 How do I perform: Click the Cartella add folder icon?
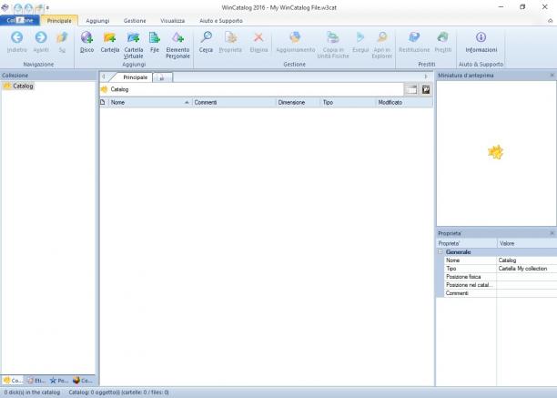click(x=110, y=37)
